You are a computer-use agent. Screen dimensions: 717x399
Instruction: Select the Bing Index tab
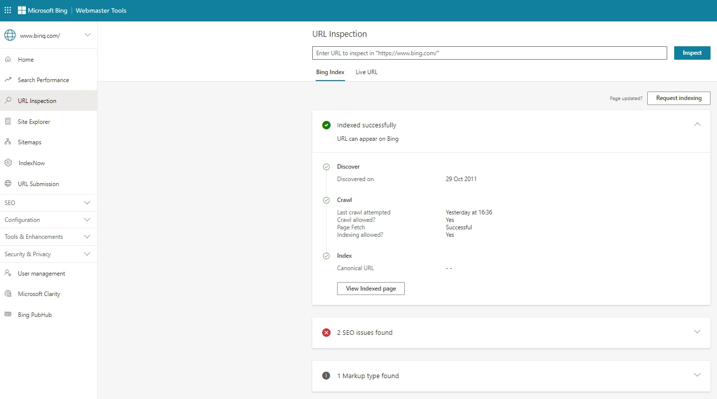330,72
